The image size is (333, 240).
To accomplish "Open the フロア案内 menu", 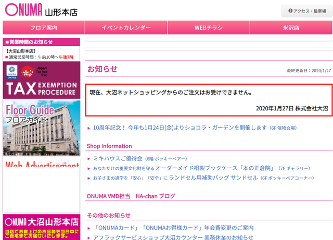I will point(44,28).
